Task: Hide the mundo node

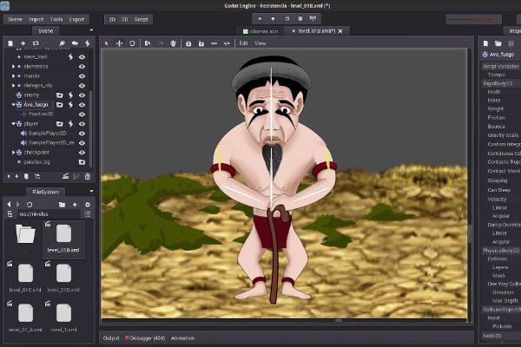Action: click(x=82, y=76)
